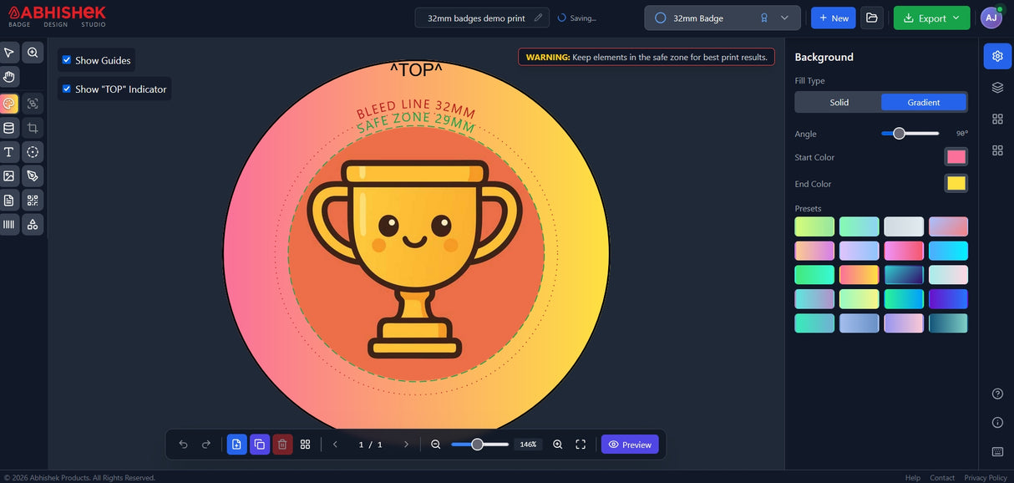Switch Fill Type to Solid

pos(838,101)
